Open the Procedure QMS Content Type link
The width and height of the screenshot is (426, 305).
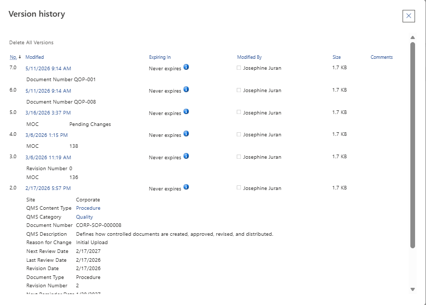tap(88, 208)
